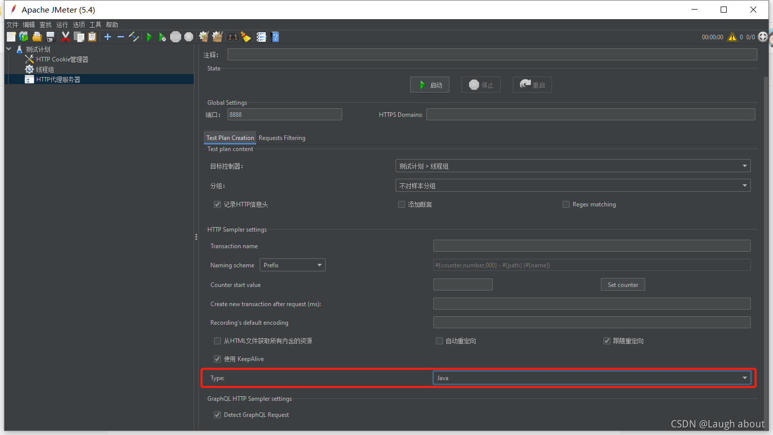Click the 注释 comment field

pos(492,54)
